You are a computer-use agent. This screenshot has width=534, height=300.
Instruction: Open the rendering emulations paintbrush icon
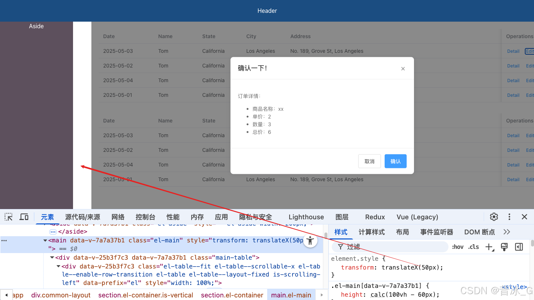click(x=504, y=247)
